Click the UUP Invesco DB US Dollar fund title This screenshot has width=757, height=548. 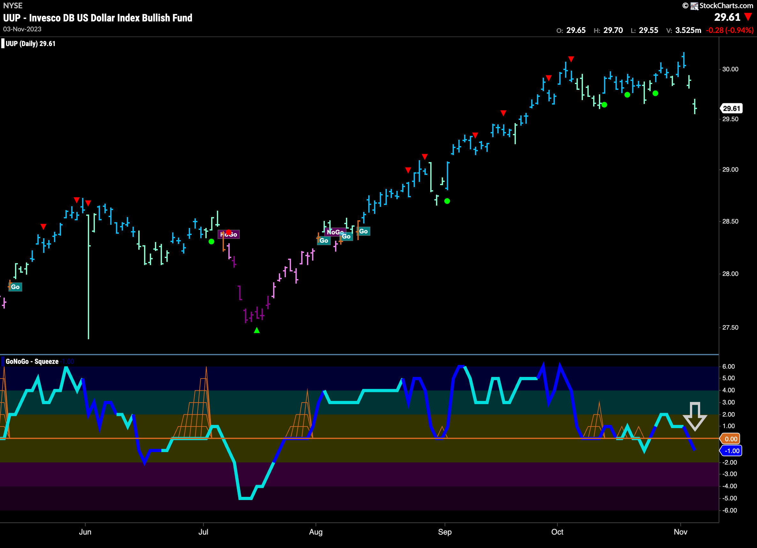(x=98, y=18)
